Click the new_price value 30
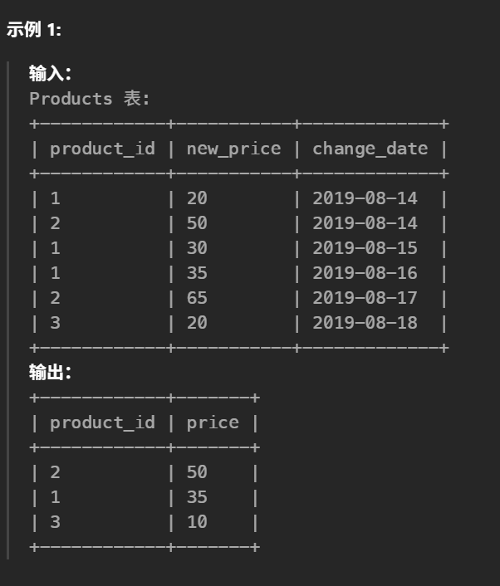 (x=197, y=248)
